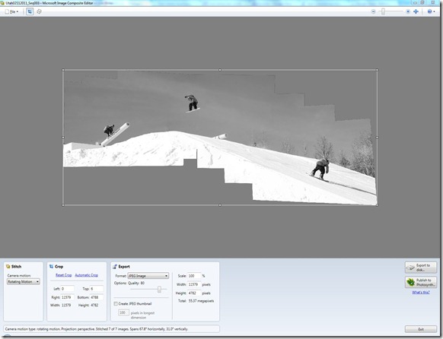Select the 3D orientation cube tool
This screenshot has width=443, height=339.
point(40,11)
